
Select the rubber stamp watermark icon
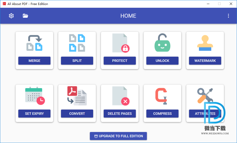point(205,43)
